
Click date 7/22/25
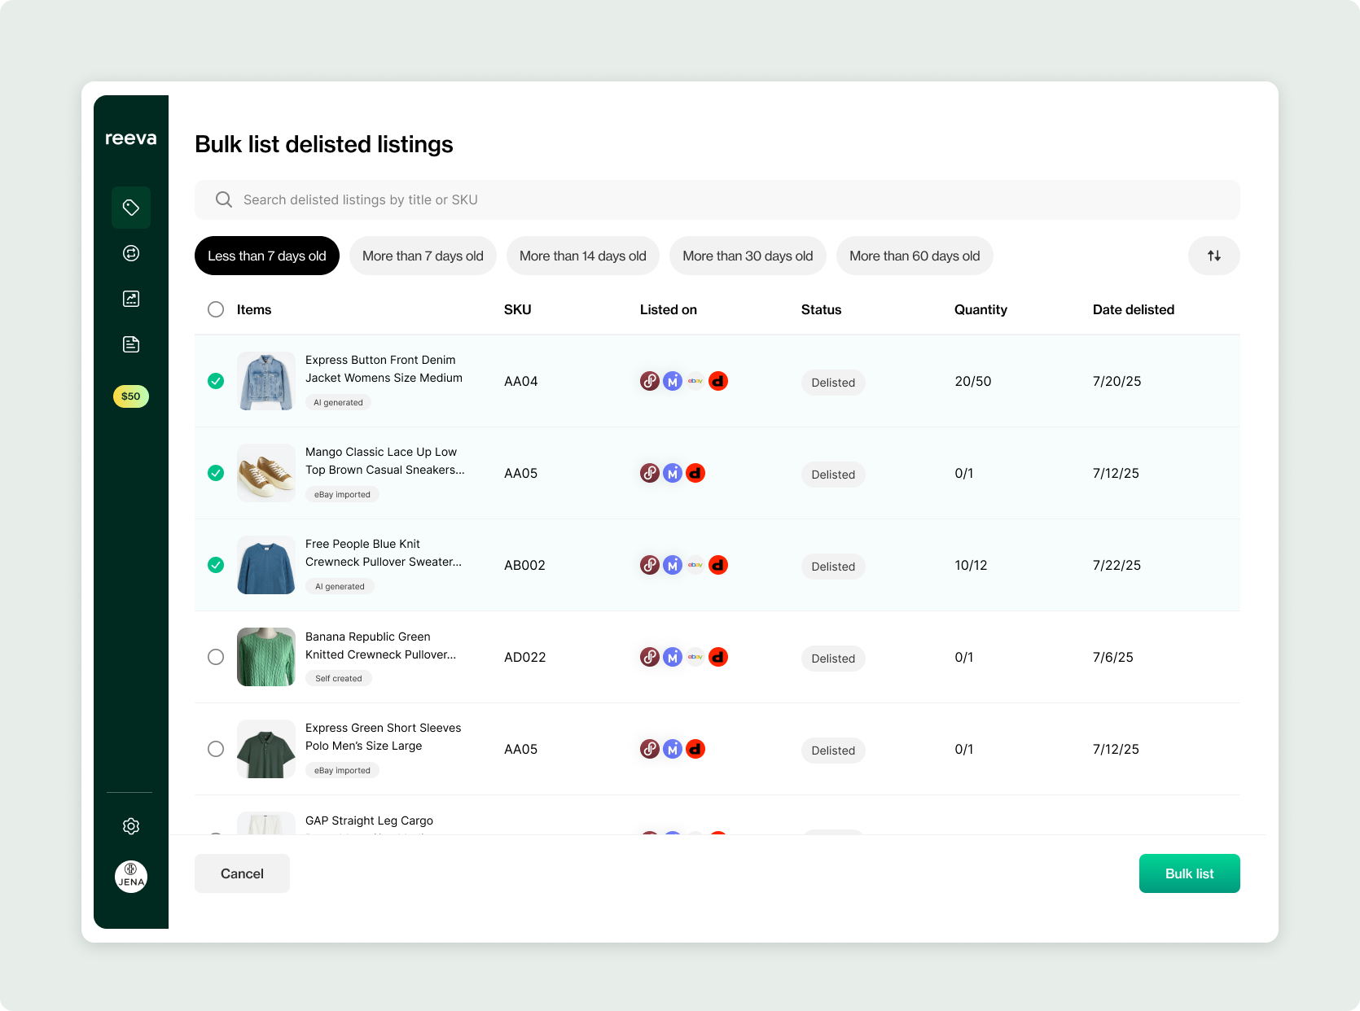point(1117,565)
